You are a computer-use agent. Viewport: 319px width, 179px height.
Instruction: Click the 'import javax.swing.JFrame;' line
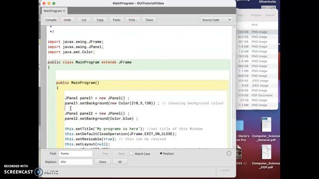(75, 42)
